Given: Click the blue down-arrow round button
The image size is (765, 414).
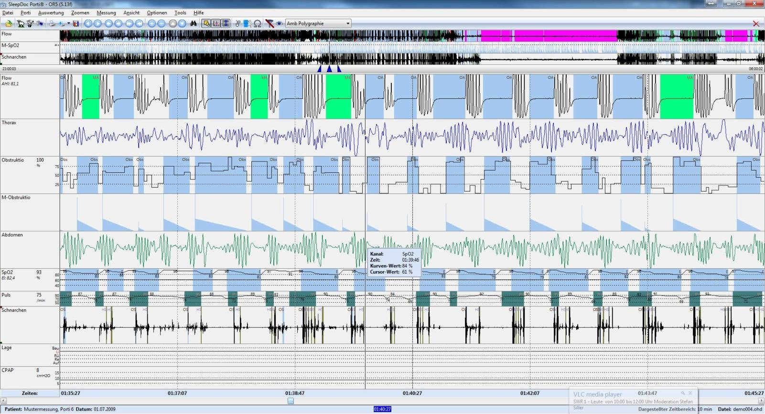Looking at the screenshot, I should point(182,23).
